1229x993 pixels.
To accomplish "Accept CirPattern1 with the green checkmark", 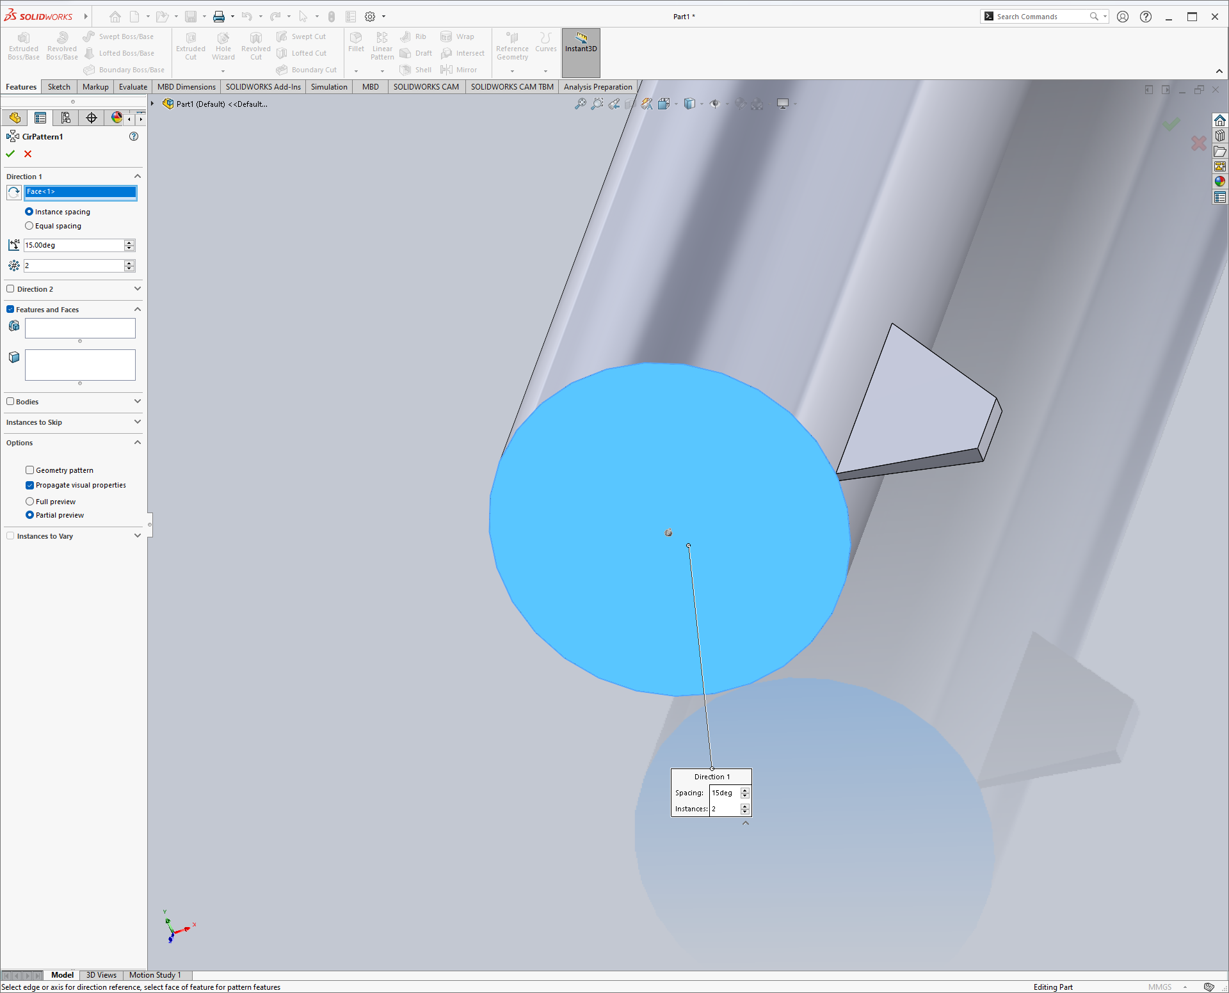I will [x=10, y=154].
